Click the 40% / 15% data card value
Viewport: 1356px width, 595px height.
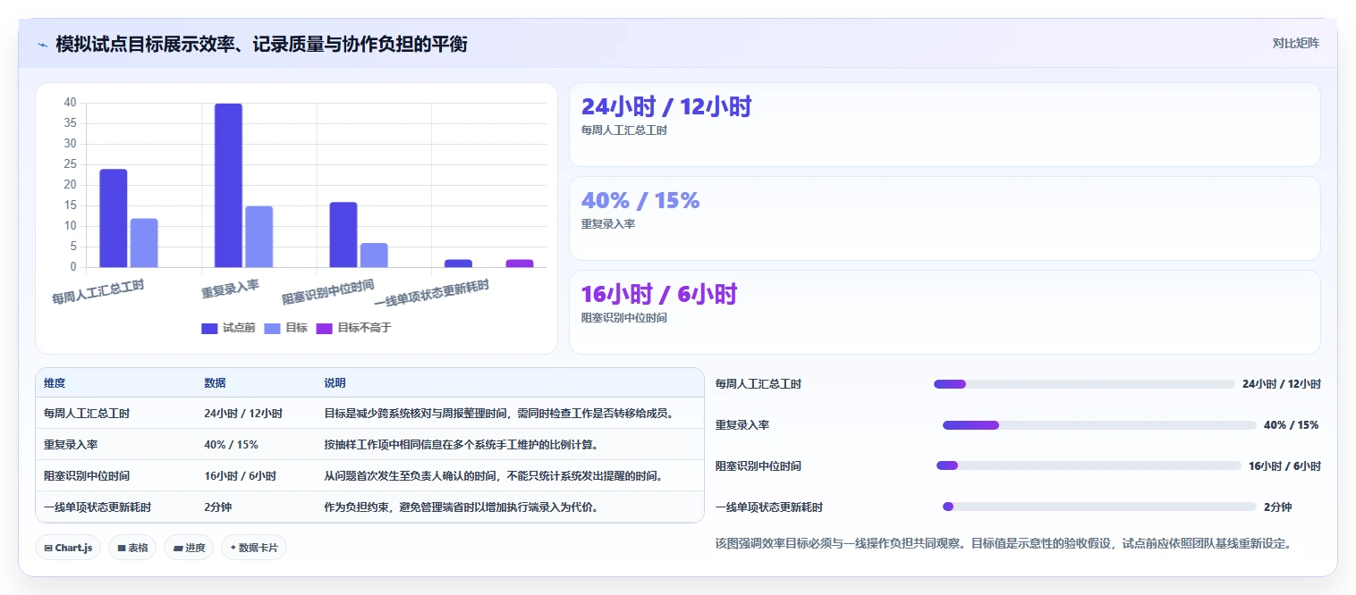pos(640,201)
